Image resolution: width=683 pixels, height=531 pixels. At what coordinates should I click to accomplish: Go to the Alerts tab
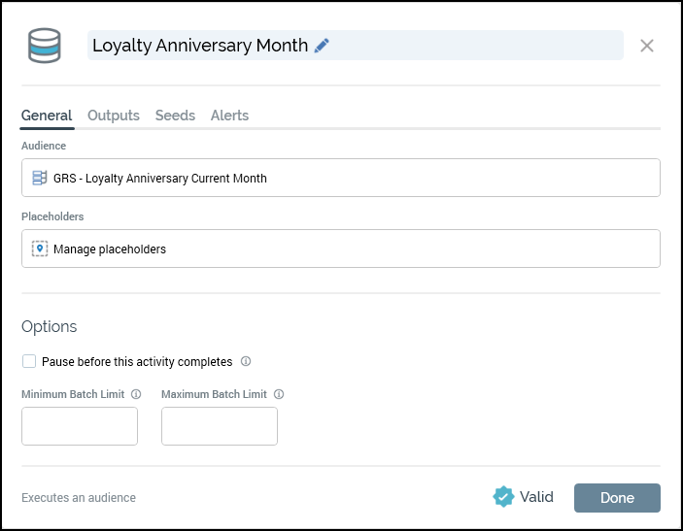(229, 116)
